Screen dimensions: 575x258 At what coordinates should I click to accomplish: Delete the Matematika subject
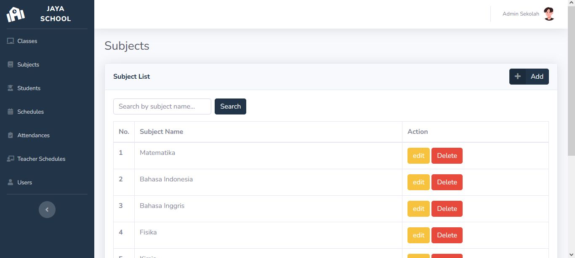click(x=447, y=156)
